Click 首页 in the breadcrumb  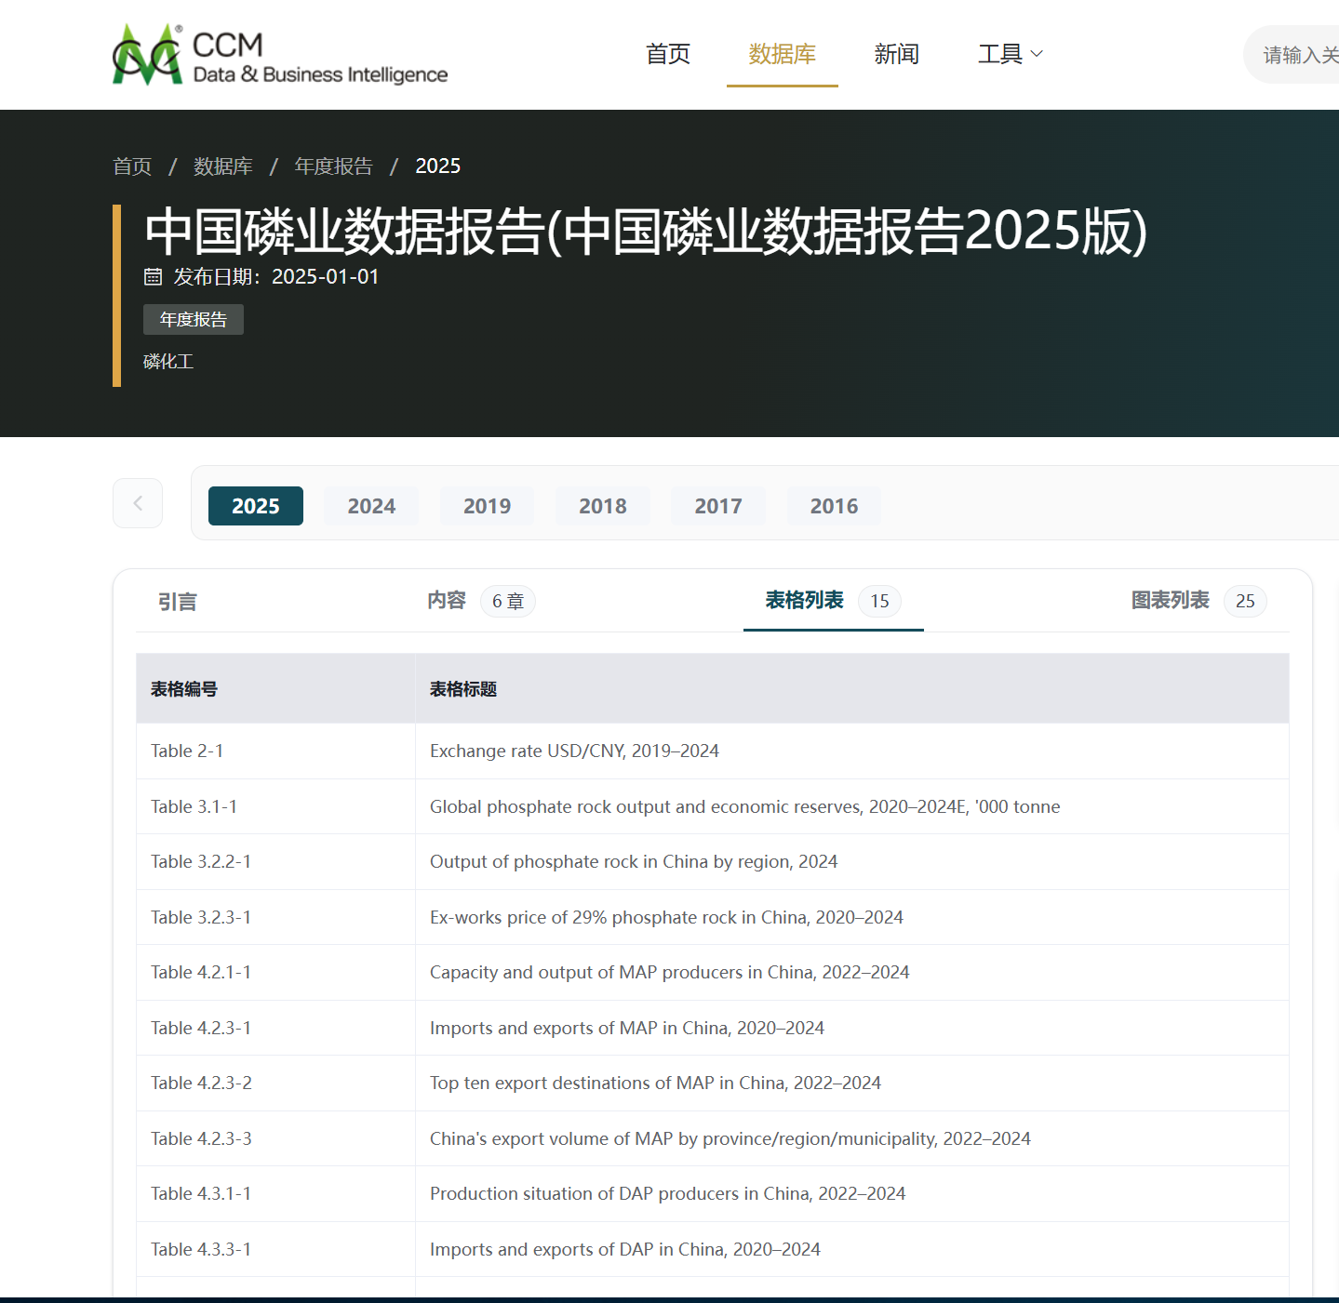pyautogui.click(x=132, y=166)
